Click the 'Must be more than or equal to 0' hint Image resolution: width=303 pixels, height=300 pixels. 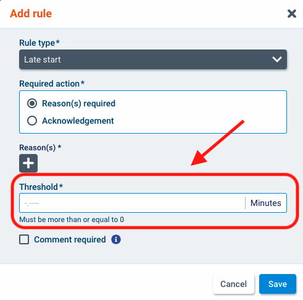[72, 220]
